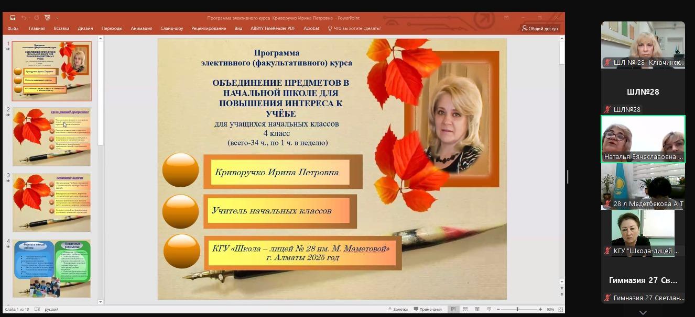Open Customize Quick Access Toolbar dropdown
This screenshot has height=317, width=695.
(58, 18)
